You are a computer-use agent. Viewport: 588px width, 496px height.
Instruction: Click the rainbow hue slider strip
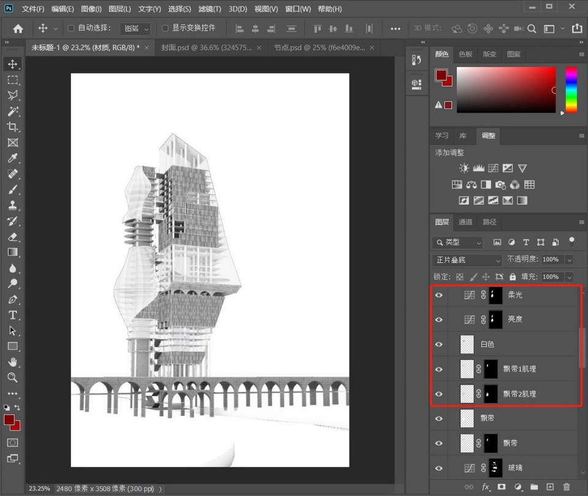(571, 89)
